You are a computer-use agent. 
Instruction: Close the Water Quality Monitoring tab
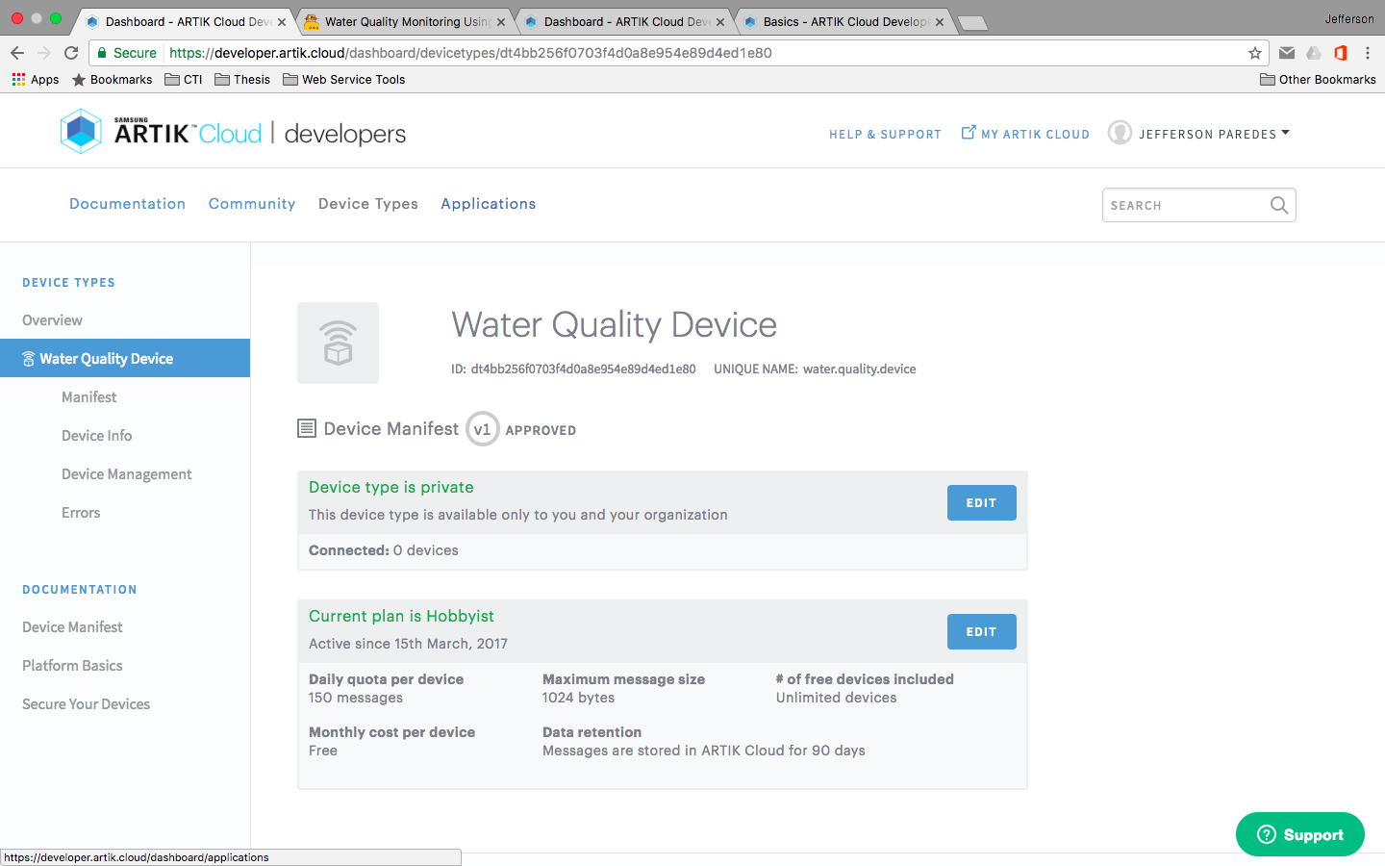pos(501,22)
